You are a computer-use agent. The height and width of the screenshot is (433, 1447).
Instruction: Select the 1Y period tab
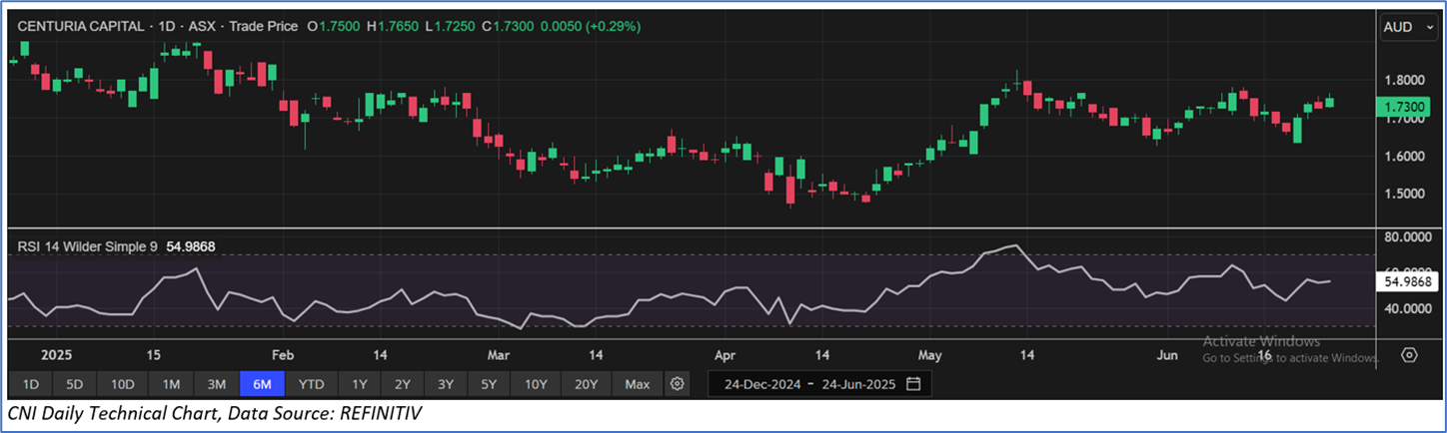(x=360, y=384)
